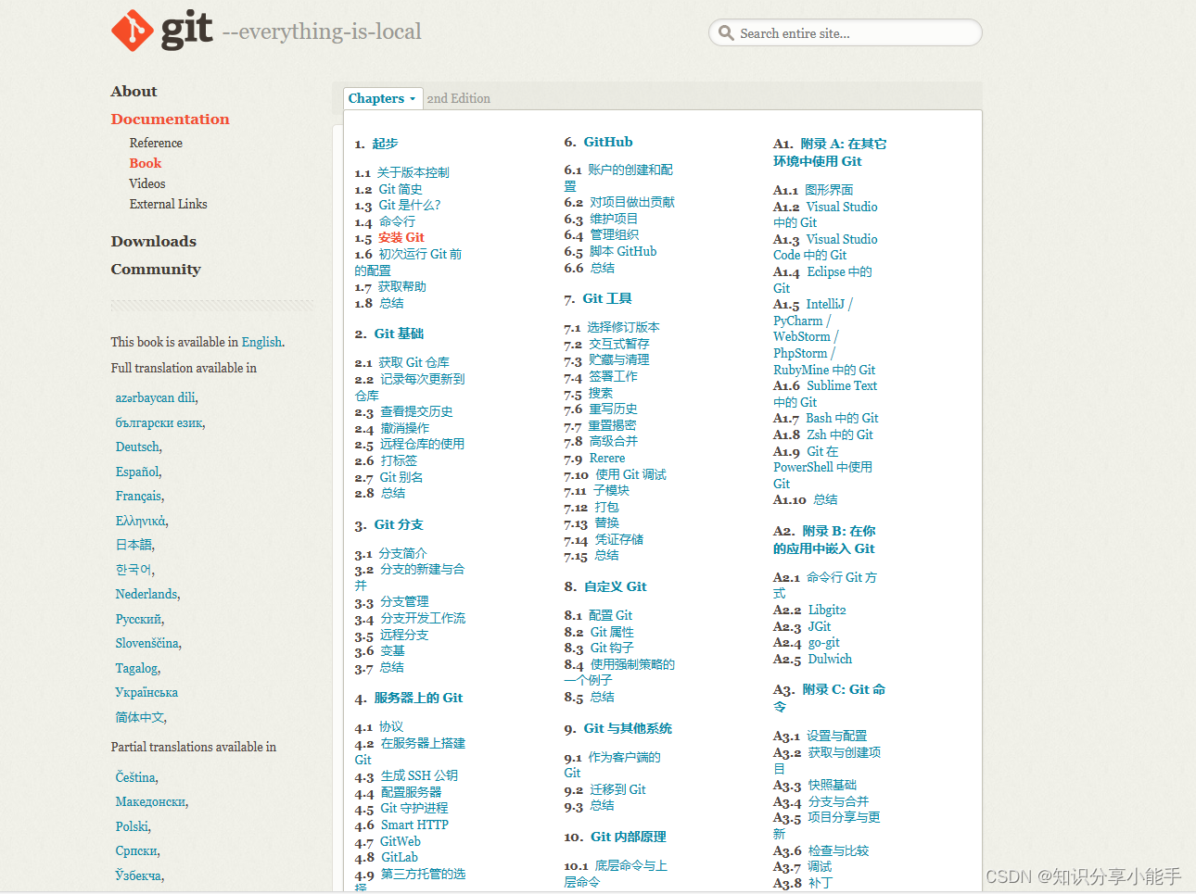Open the Chapters dropdown
The height and width of the screenshot is (894, 1196).
coord(382,98)
